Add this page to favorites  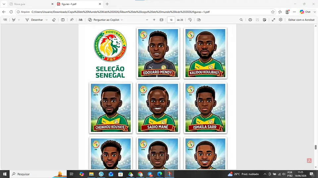tap(273, 12)
